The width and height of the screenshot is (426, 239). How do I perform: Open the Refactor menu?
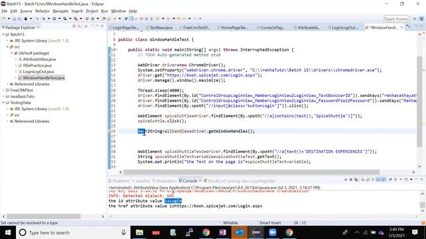coord(42,11)
